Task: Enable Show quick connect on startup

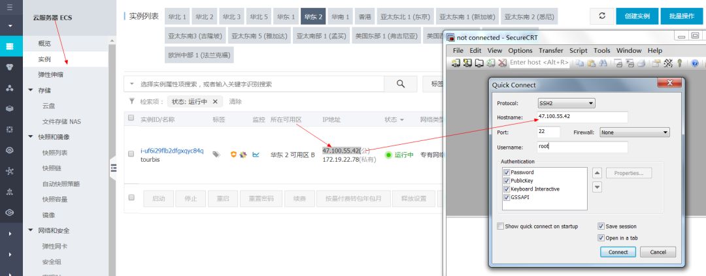Action: pos(500,226)
